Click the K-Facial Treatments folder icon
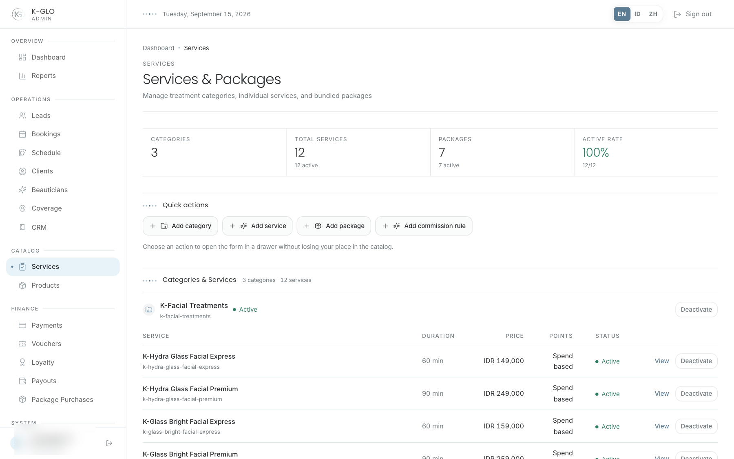Screen dimensions: 734x459 tap(149, 310)
